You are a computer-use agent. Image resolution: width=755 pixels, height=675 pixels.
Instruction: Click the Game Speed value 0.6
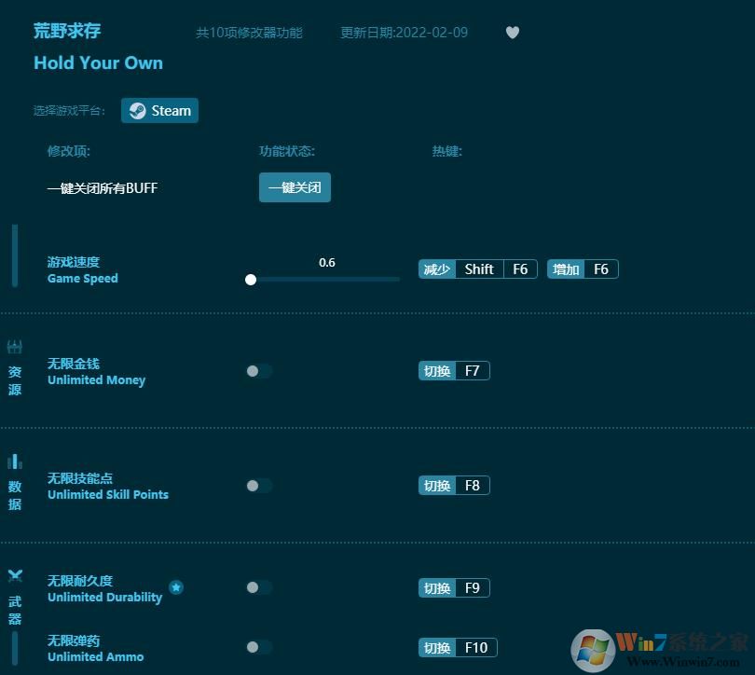[x=327, y=262]
